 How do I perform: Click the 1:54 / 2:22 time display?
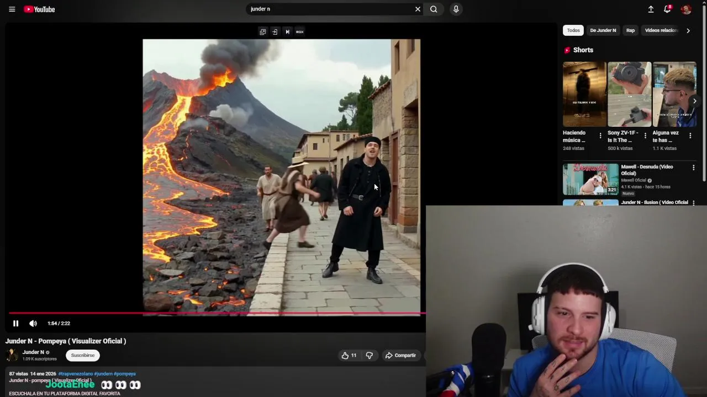pos(59,324)
